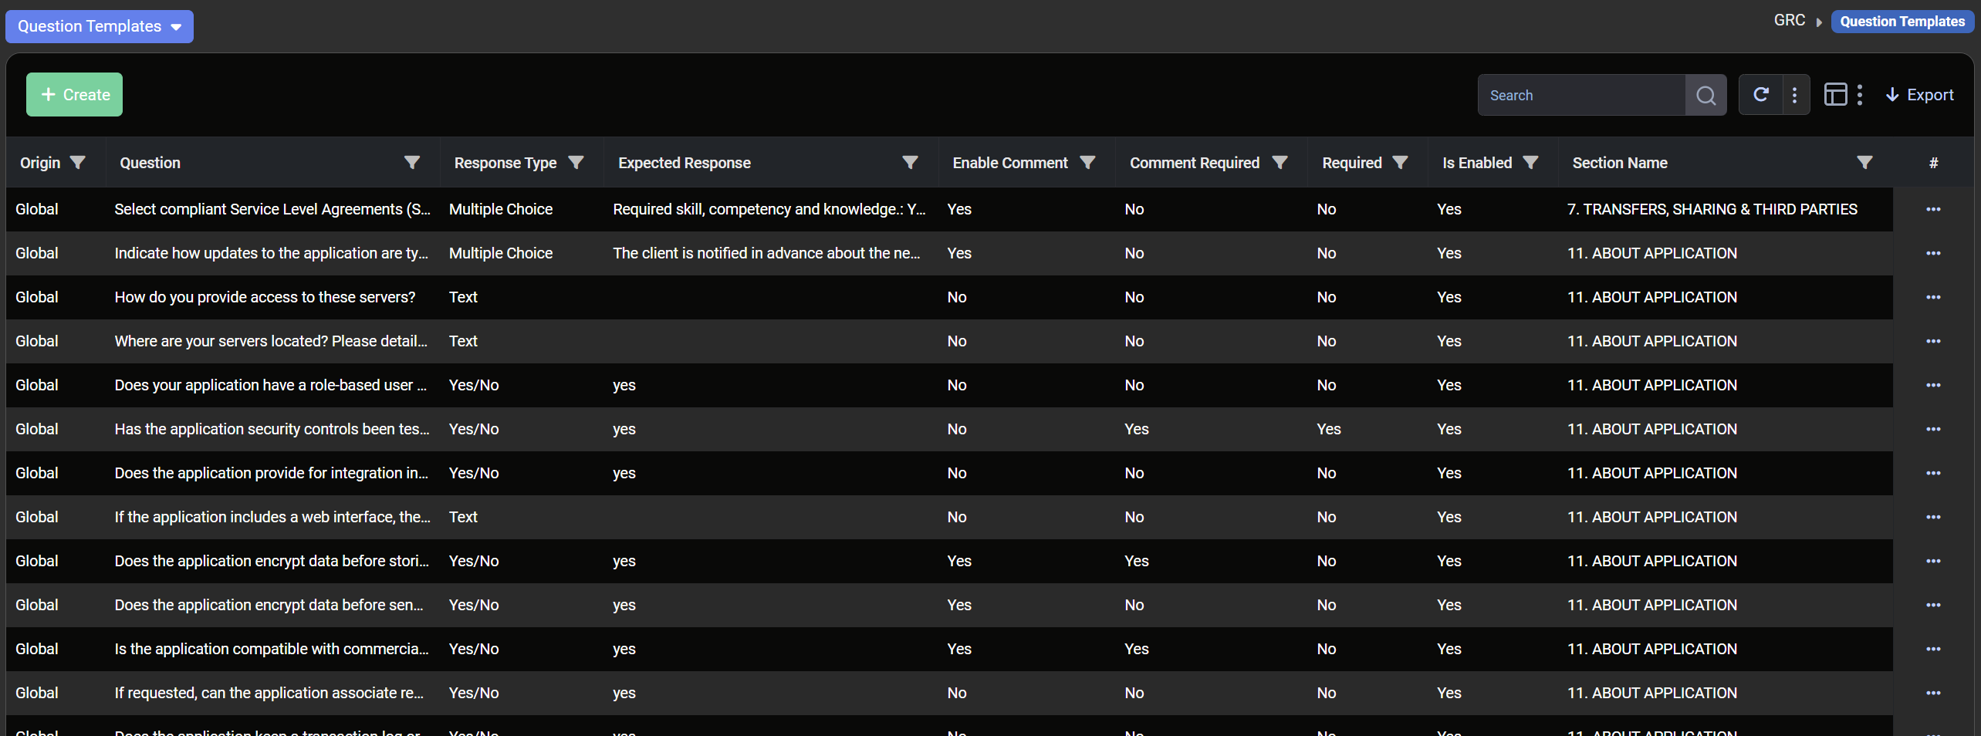Screen dimensions: 1981x736
Task: Open the Question column filter
Action: pos(412,163)
